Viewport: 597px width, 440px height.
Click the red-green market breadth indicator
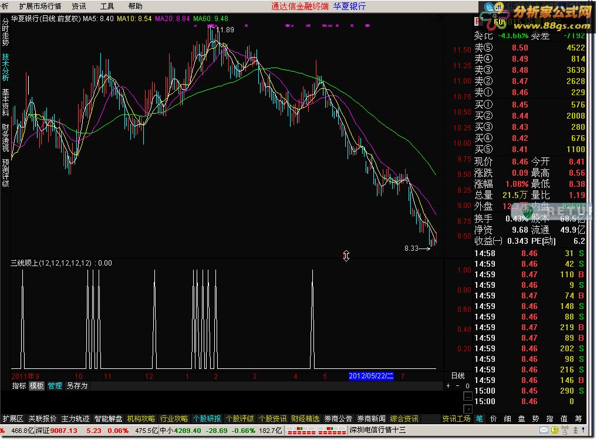tap(316, 431)
